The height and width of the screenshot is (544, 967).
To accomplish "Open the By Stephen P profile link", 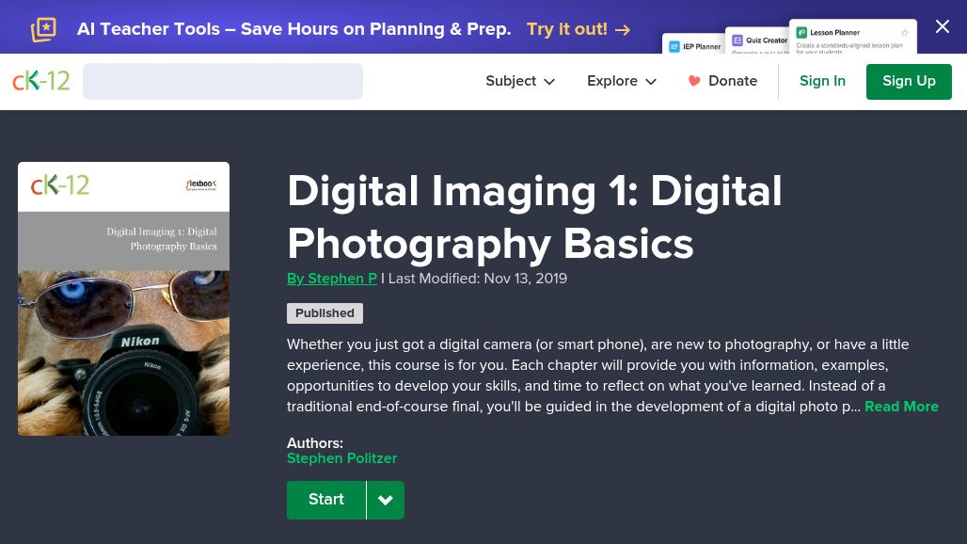I will click(x=332, y=279).
